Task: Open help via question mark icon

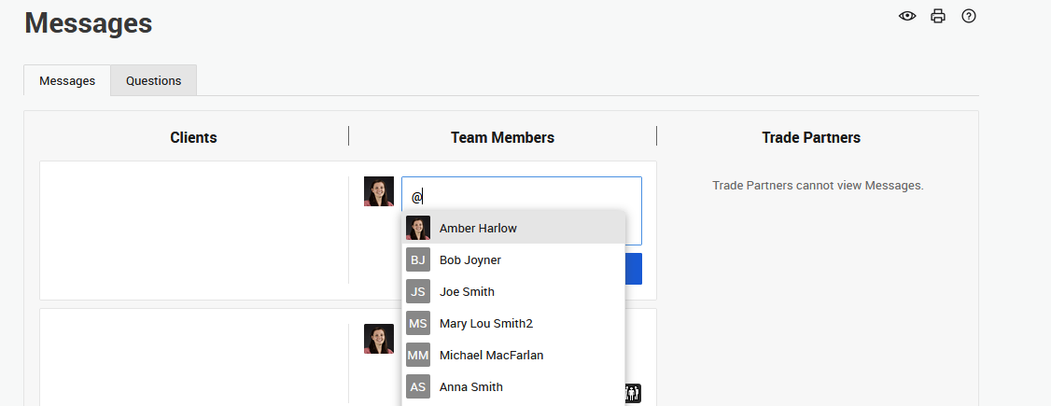Action: pos(969,16)
